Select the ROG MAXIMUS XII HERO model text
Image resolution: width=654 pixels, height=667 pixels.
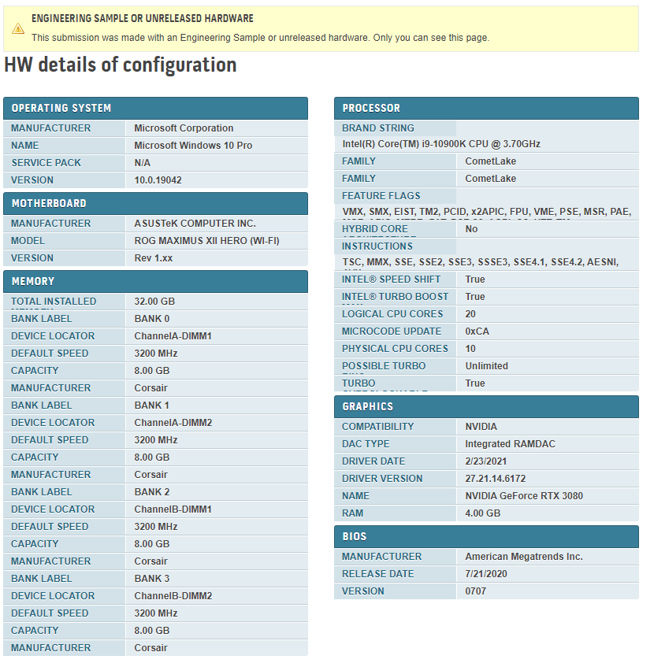(x=206, y=241)
